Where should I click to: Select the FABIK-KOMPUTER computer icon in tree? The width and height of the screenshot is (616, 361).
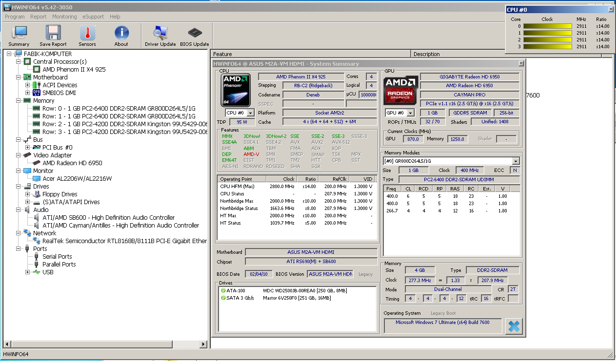(19, 54)
